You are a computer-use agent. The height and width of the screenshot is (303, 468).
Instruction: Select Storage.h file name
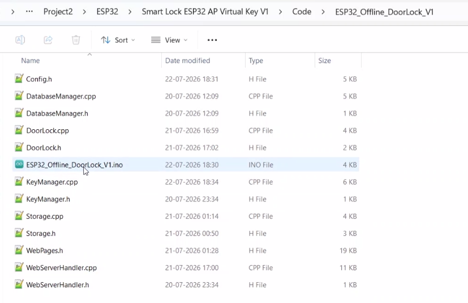[x=41, y=234]
